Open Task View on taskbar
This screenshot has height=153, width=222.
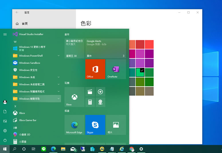[34, 149]
